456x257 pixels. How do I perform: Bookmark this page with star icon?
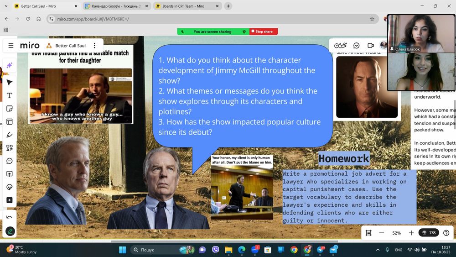(372, 19)
